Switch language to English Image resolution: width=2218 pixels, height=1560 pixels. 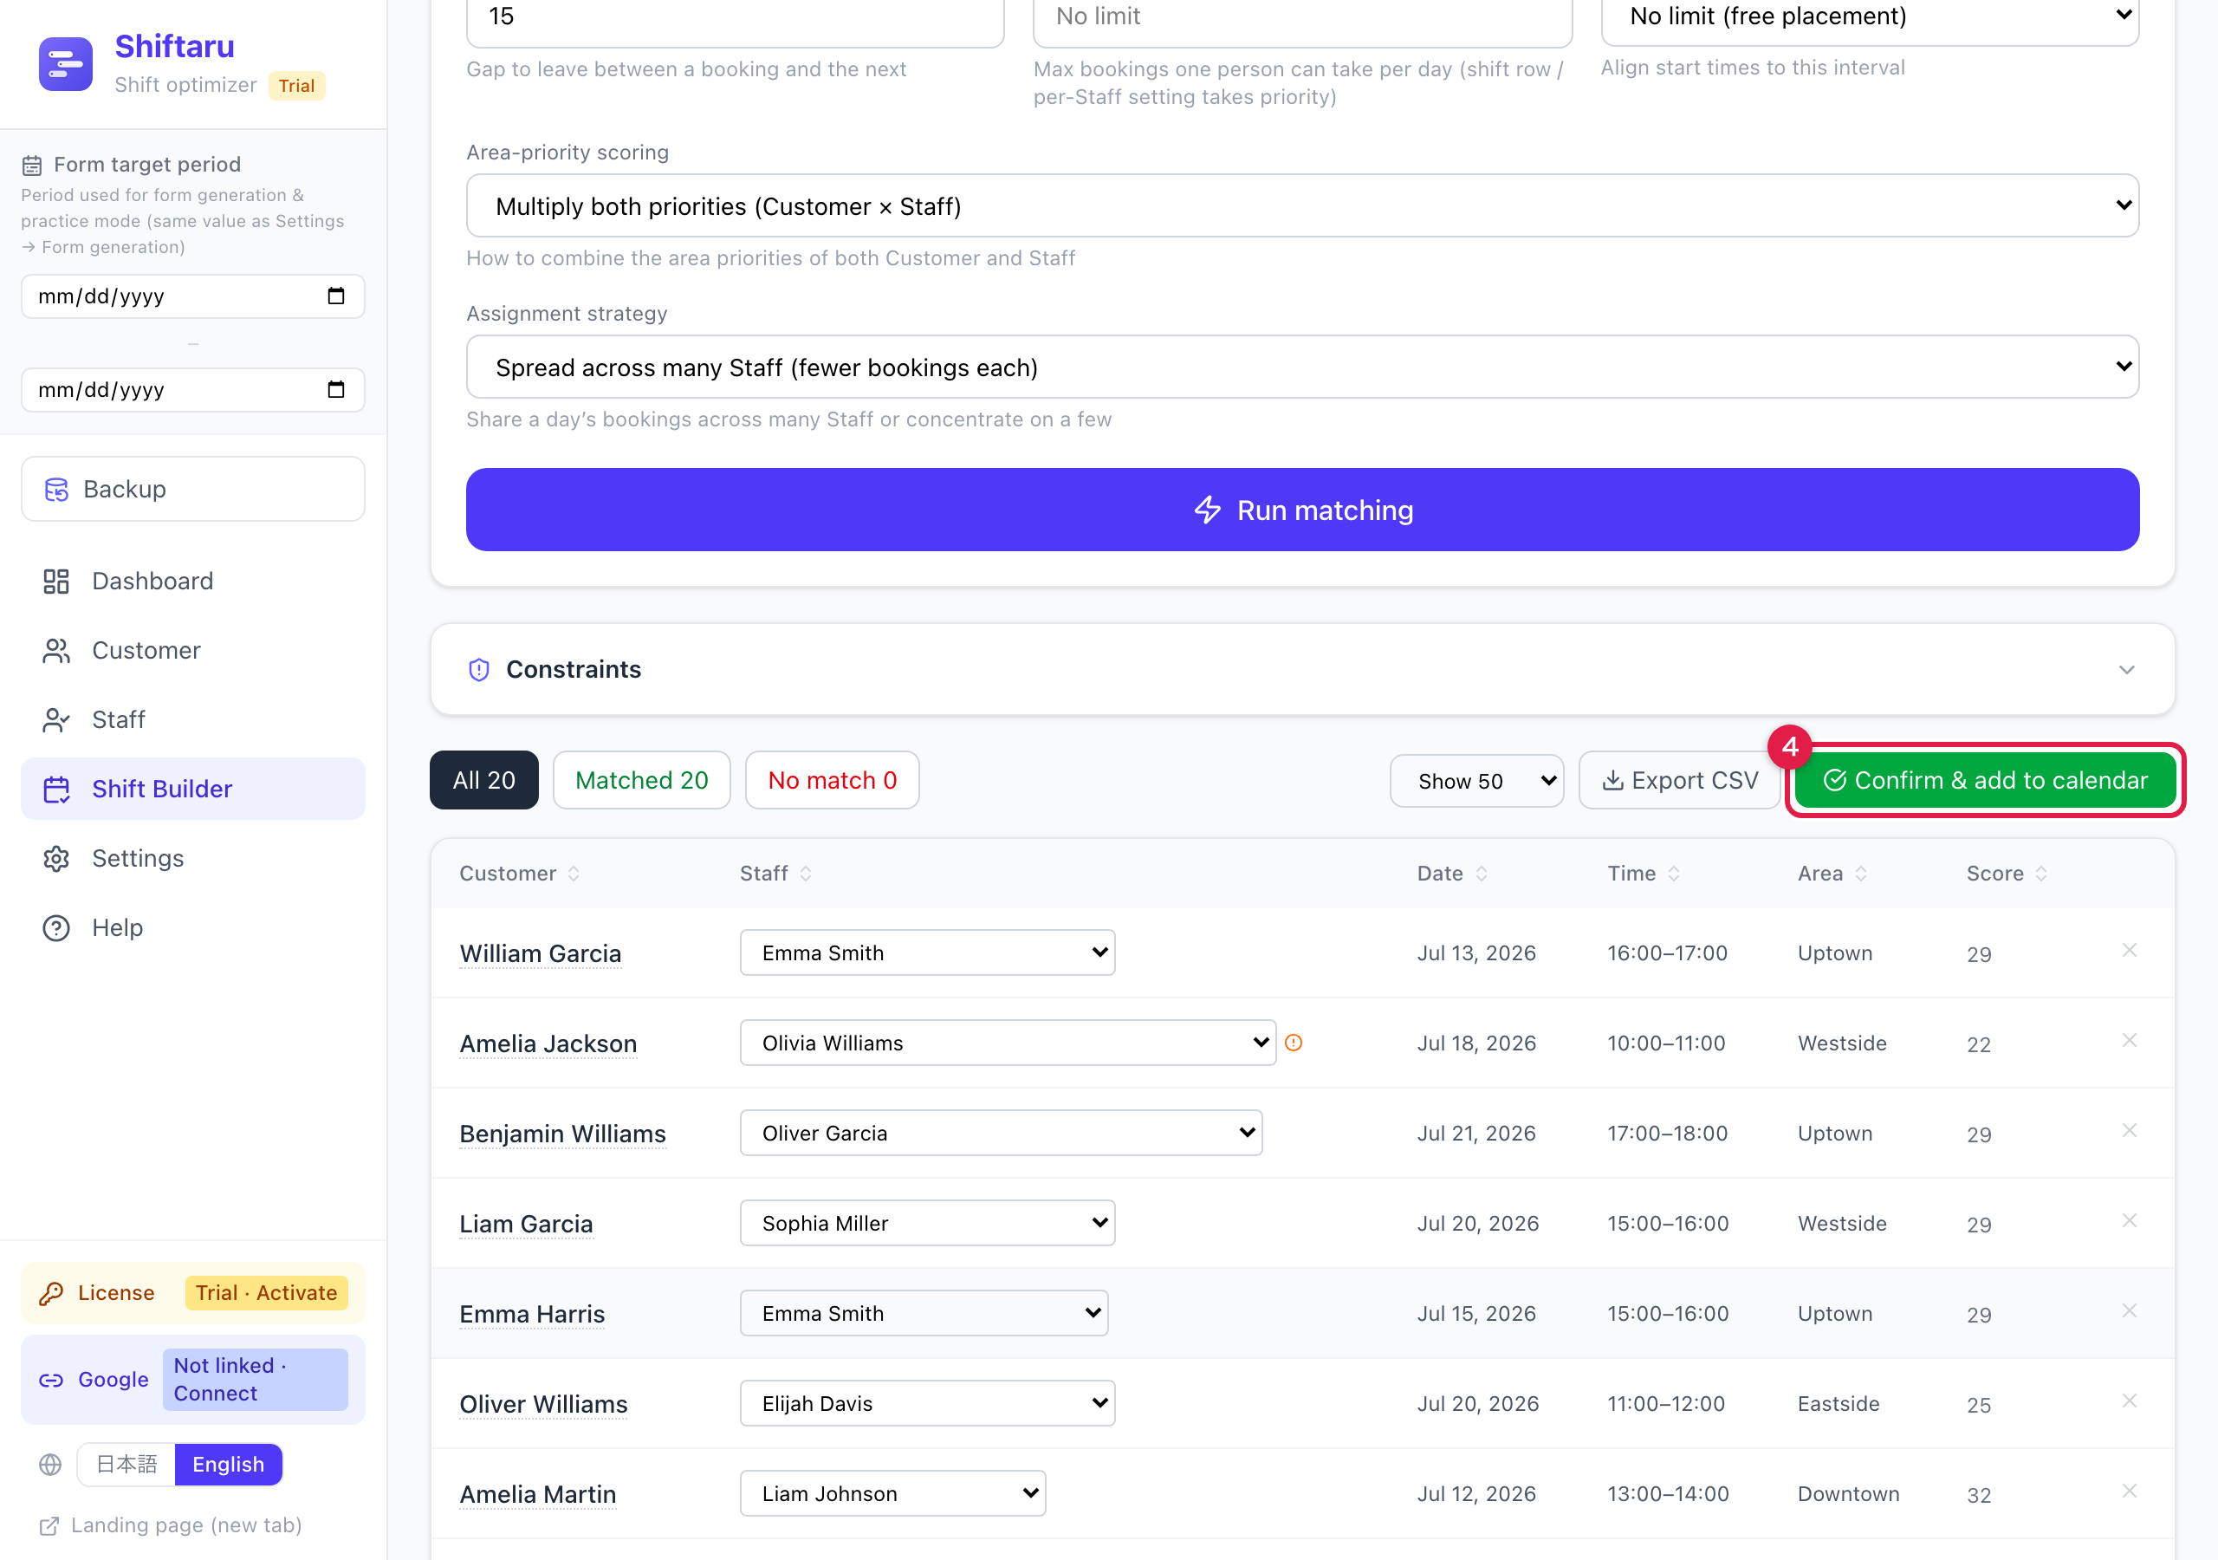pos(228,1463)
